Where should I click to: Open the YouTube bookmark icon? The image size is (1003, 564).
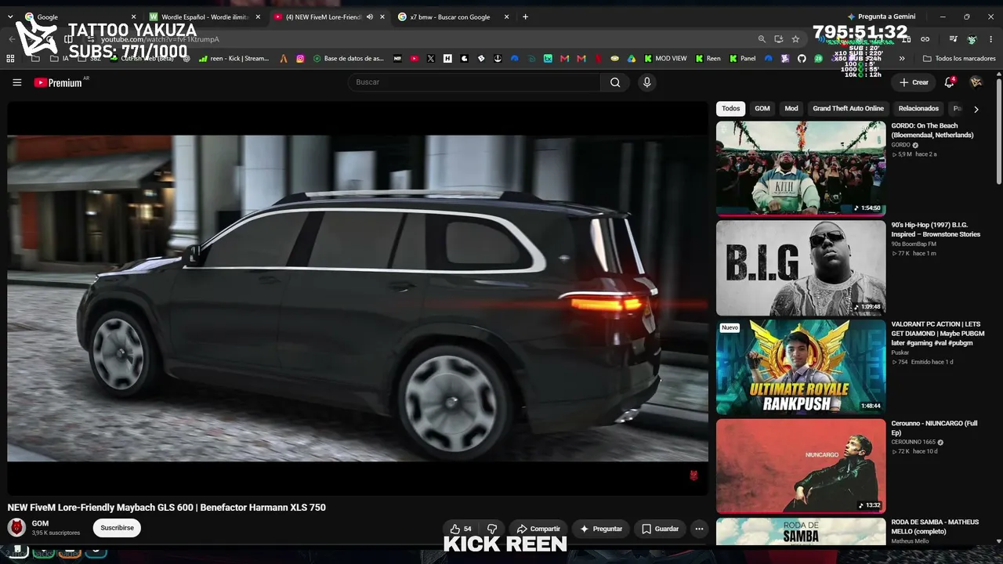tap(415, 58)
